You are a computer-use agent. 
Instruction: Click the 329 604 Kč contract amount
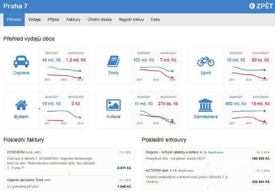261,181
